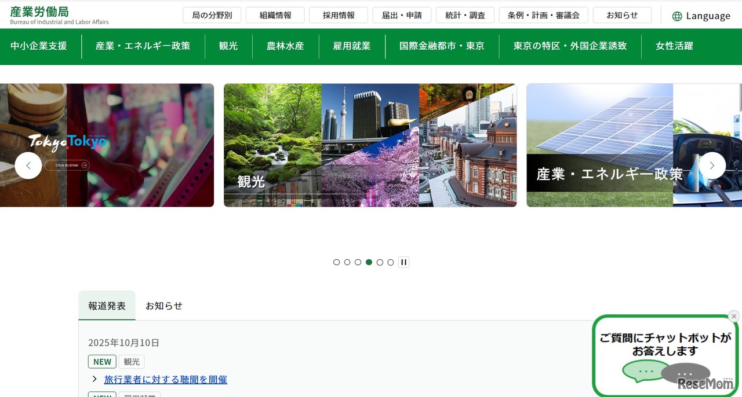Open お知らせ header button
742x397 pixels.
click(x=622, y=15)
